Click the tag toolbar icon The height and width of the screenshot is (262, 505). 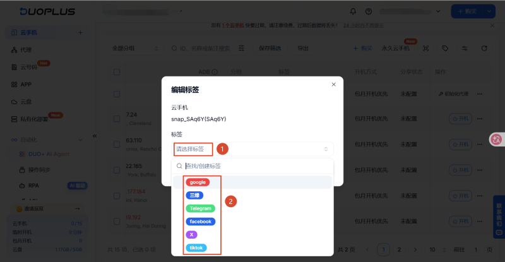[x=445, y=49]
